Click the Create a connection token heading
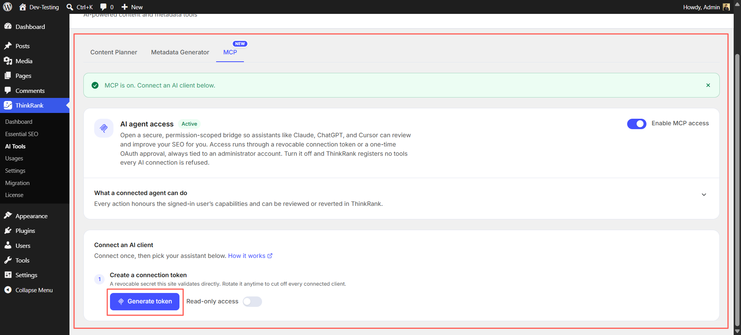The image size is (741, 335). 148,275
